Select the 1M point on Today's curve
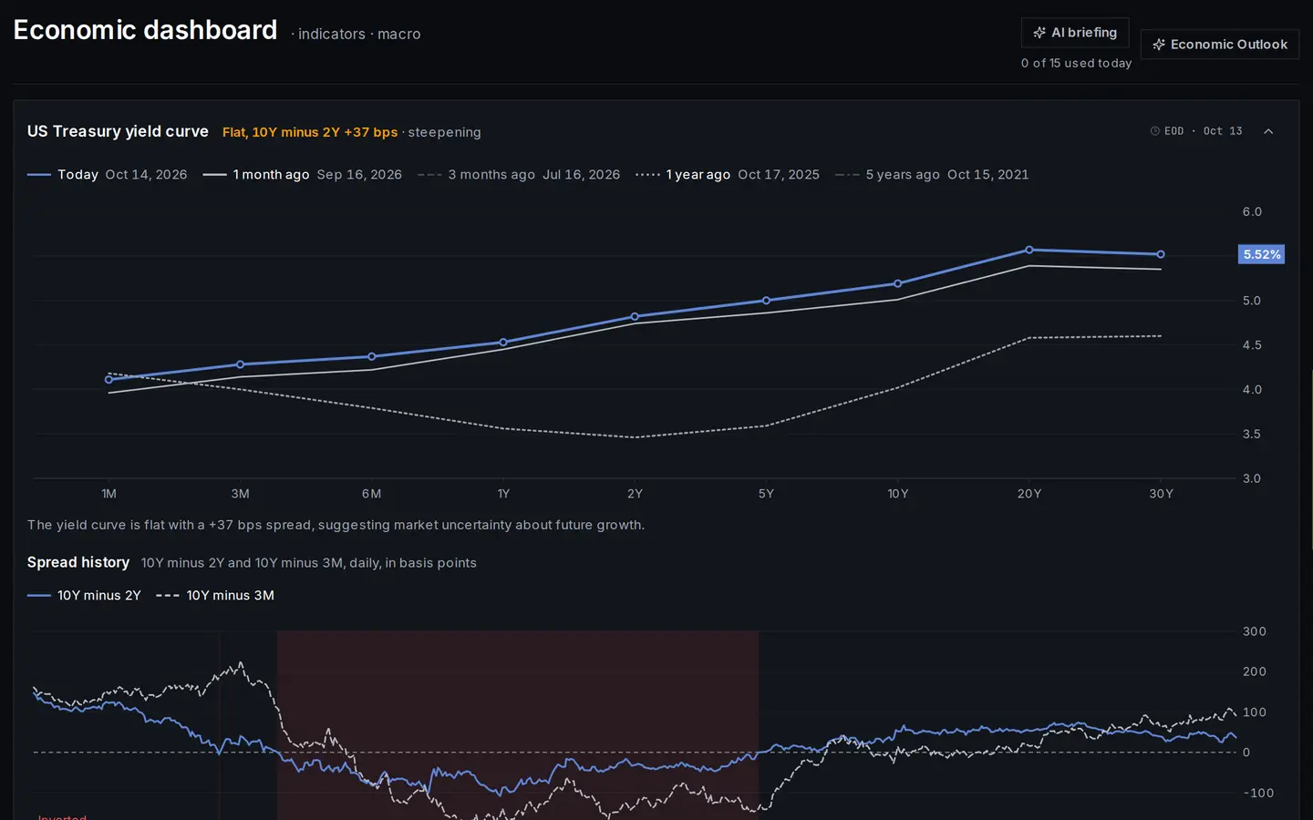This screenshot has height=820, width=1313. click(x=109, y=379)
